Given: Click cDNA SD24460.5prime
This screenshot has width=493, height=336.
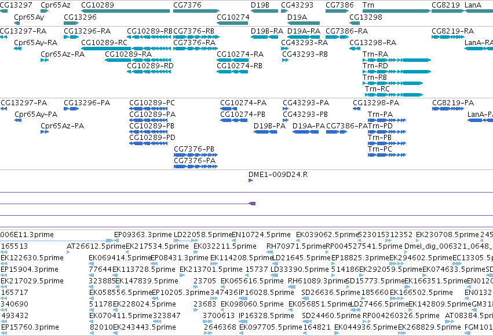Looking at the screenshot, I should [x=307, y=322].
